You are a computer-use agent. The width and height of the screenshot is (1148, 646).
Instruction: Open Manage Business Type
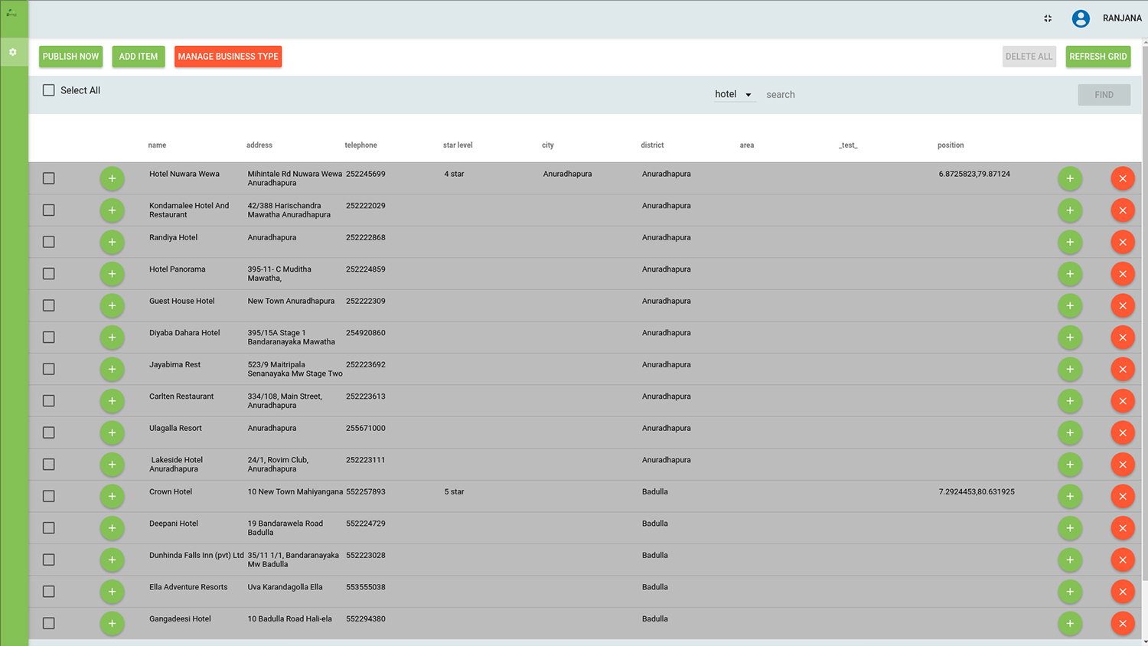[228, 57]
